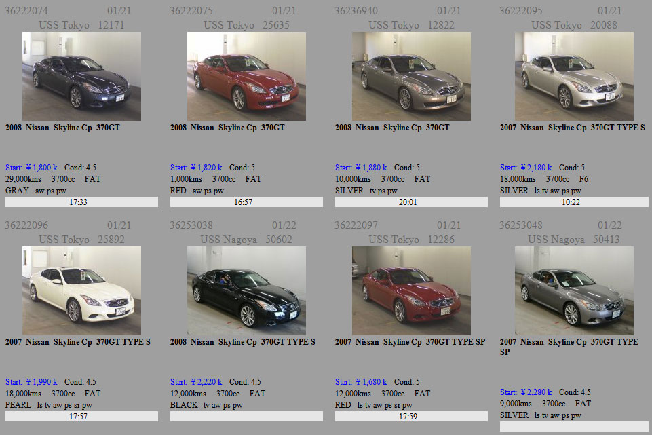Click the 370GT TYPE SP title, red car
Image resolution: width=652 pixels, height=435 pixels.
tap(410, 342)
